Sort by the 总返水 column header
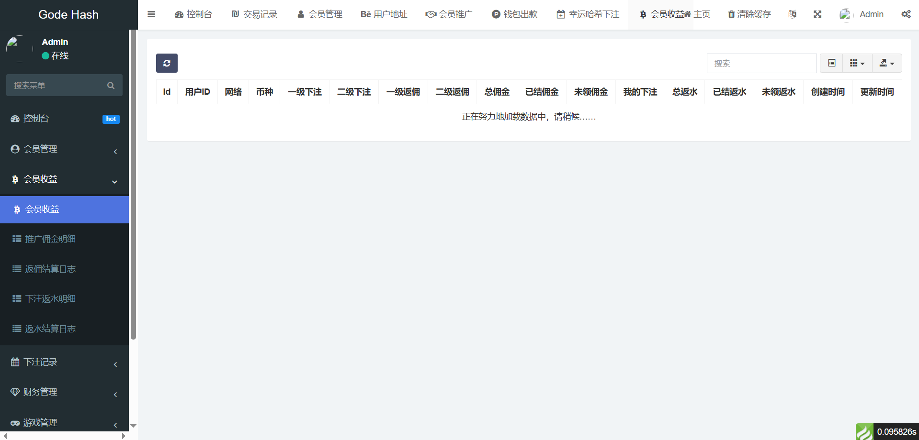This screenshot has width=919, height=440. click(685, 92)
